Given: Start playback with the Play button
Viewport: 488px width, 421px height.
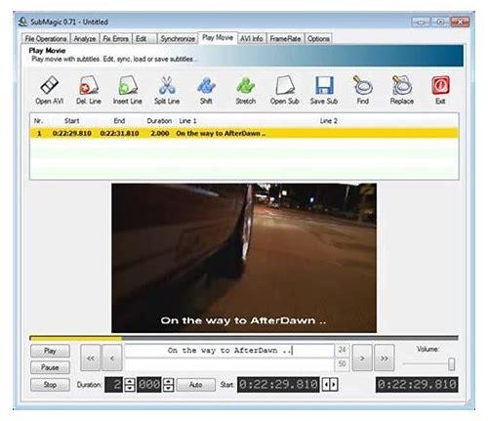Looking at the screenshot, I should point(50,351).
